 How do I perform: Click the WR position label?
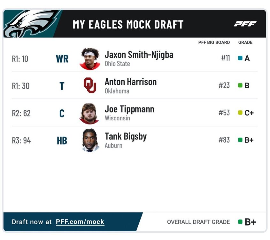click(62, 59)
